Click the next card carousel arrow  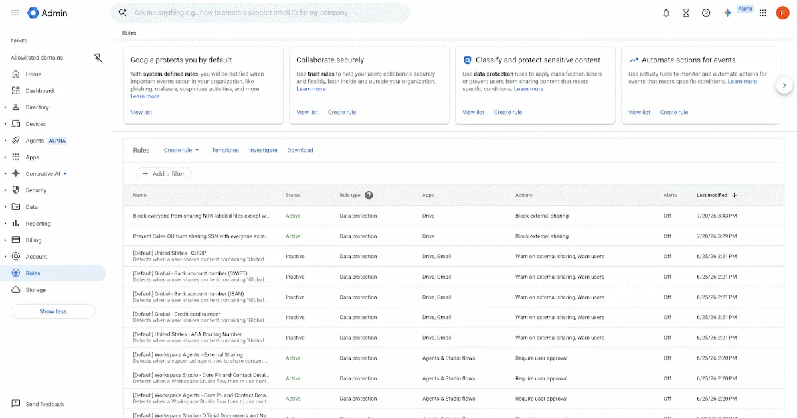tap(784, 85)
